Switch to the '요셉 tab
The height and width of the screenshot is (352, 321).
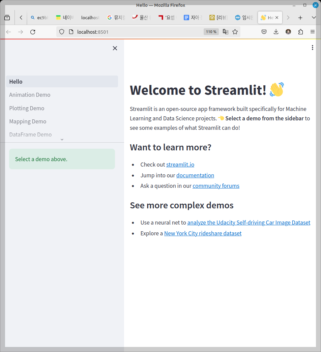[168, 18]
